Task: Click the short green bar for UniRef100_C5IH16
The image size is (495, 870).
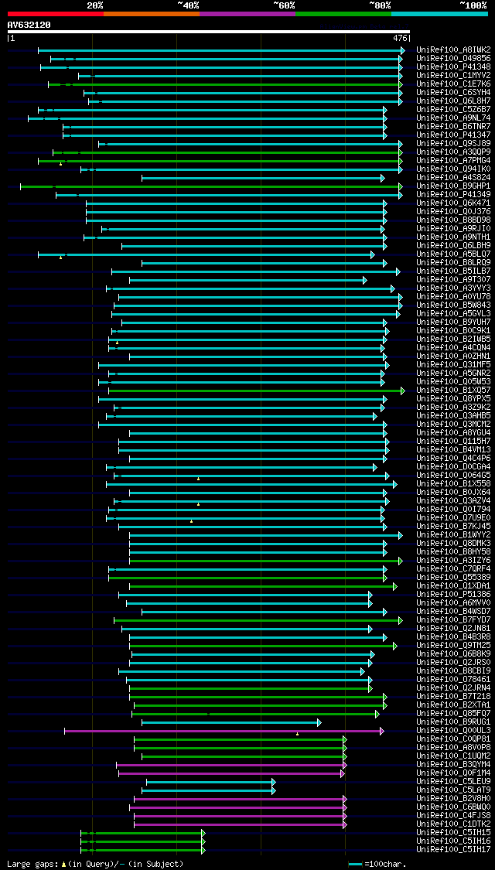Action: coord(142,841)
